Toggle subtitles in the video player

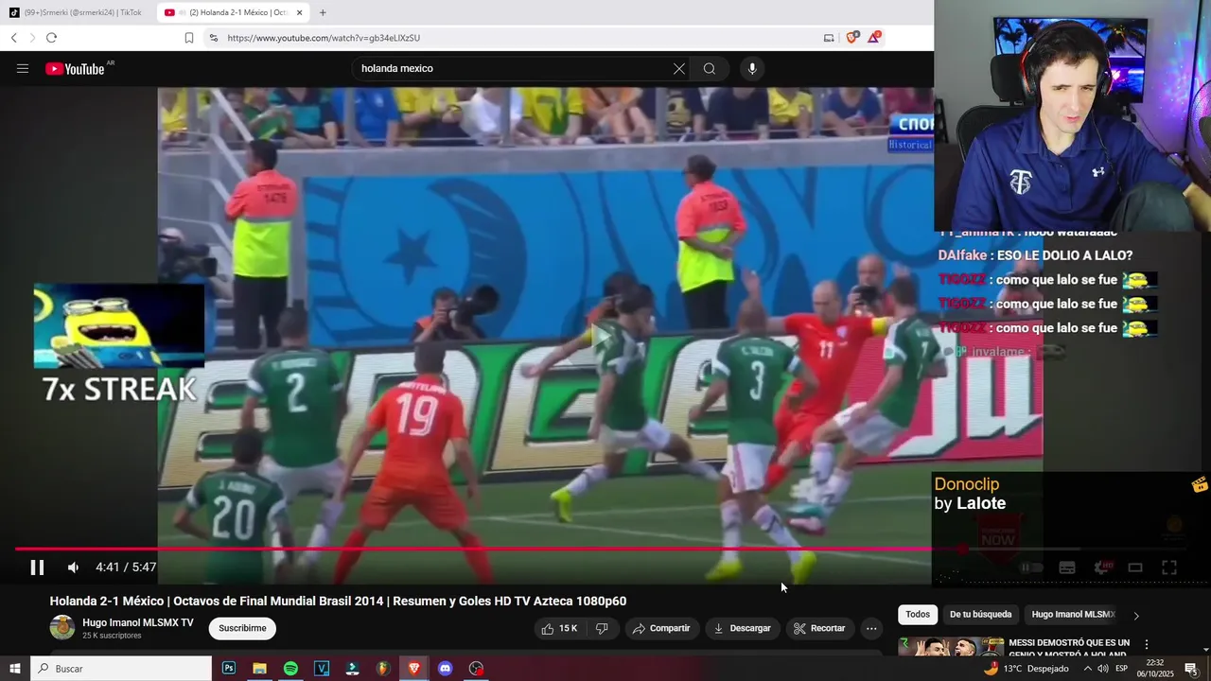[x=1066, y=567]
